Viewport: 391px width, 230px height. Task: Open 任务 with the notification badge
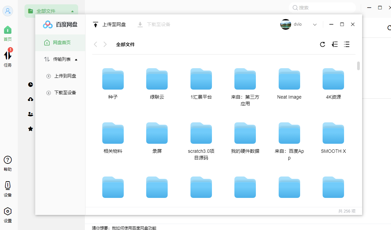point(8,58)
